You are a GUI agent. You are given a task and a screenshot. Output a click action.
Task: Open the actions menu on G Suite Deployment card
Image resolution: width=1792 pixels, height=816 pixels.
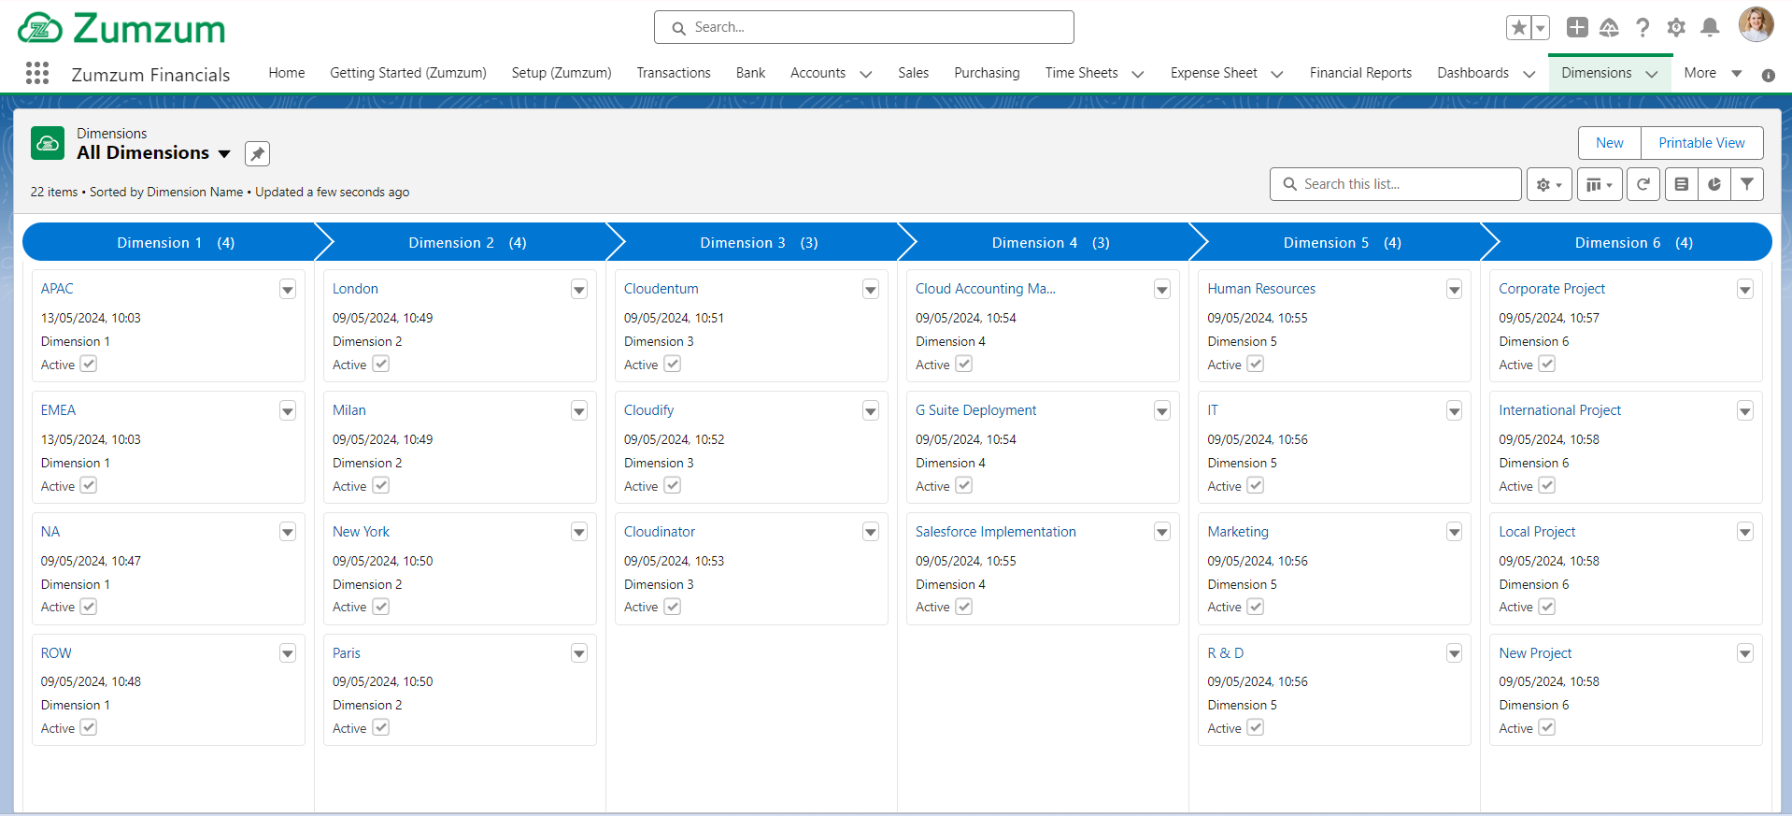tap(1162, 410)
